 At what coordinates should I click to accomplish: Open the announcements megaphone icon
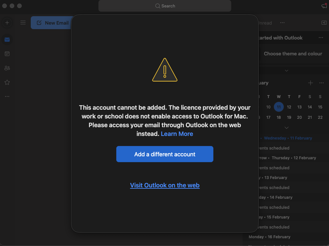tap(324, 6)
